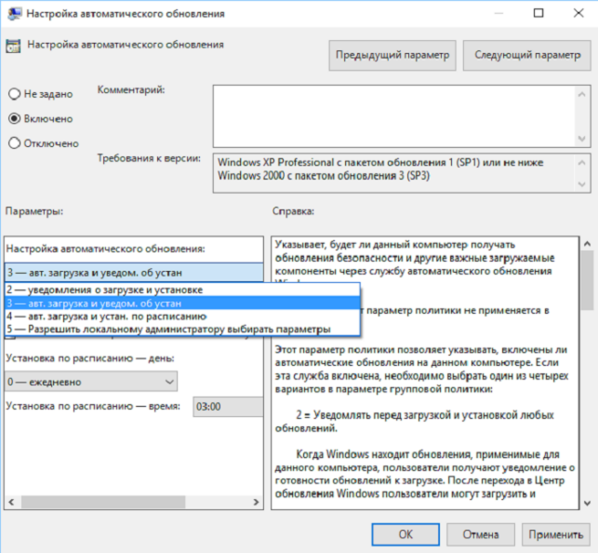Click the 'Параметры:' label
This screenshot has height=553, width=598.
tap(34, 211)
